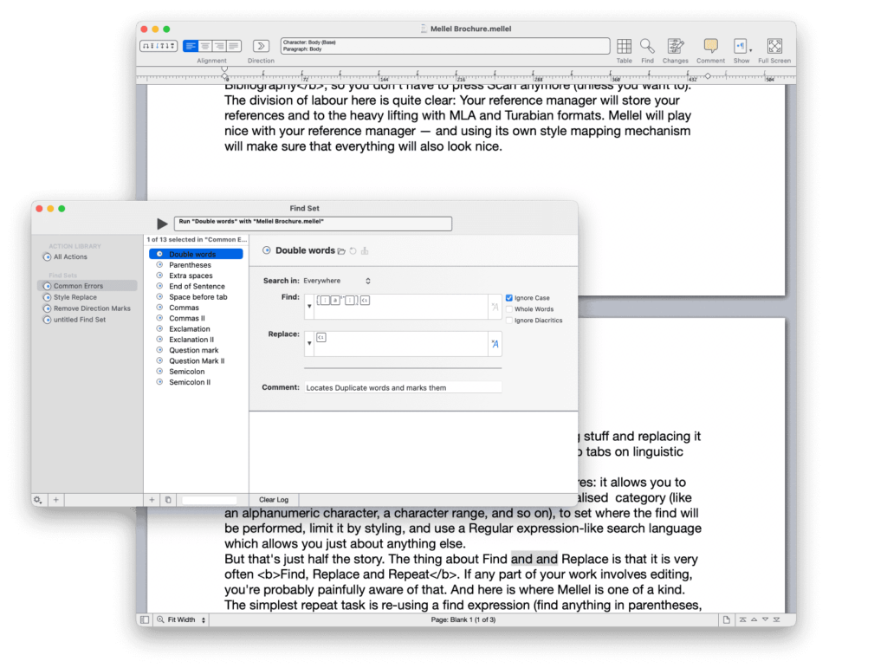The width and height of the screenshot is (887, 668).
Task: Turn on Ignore Diacritics option
Action: (509, 320)
